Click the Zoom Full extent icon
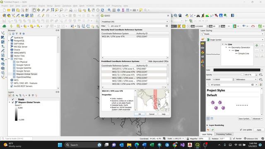 [x=53, y=10]
